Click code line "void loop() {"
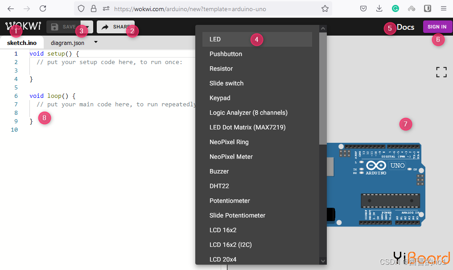Image resolution: width=453 pixels, height=270 pixels. (x=53, y=96)
